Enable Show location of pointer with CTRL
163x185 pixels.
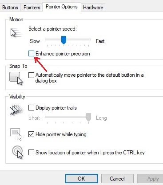point(31,153)
